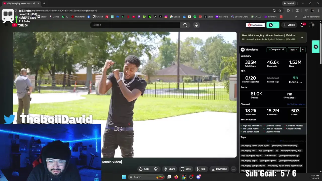Collapse Videolytics panel with chevron button
This screenshot has height=181, width=322.
[x=303, y=50]
